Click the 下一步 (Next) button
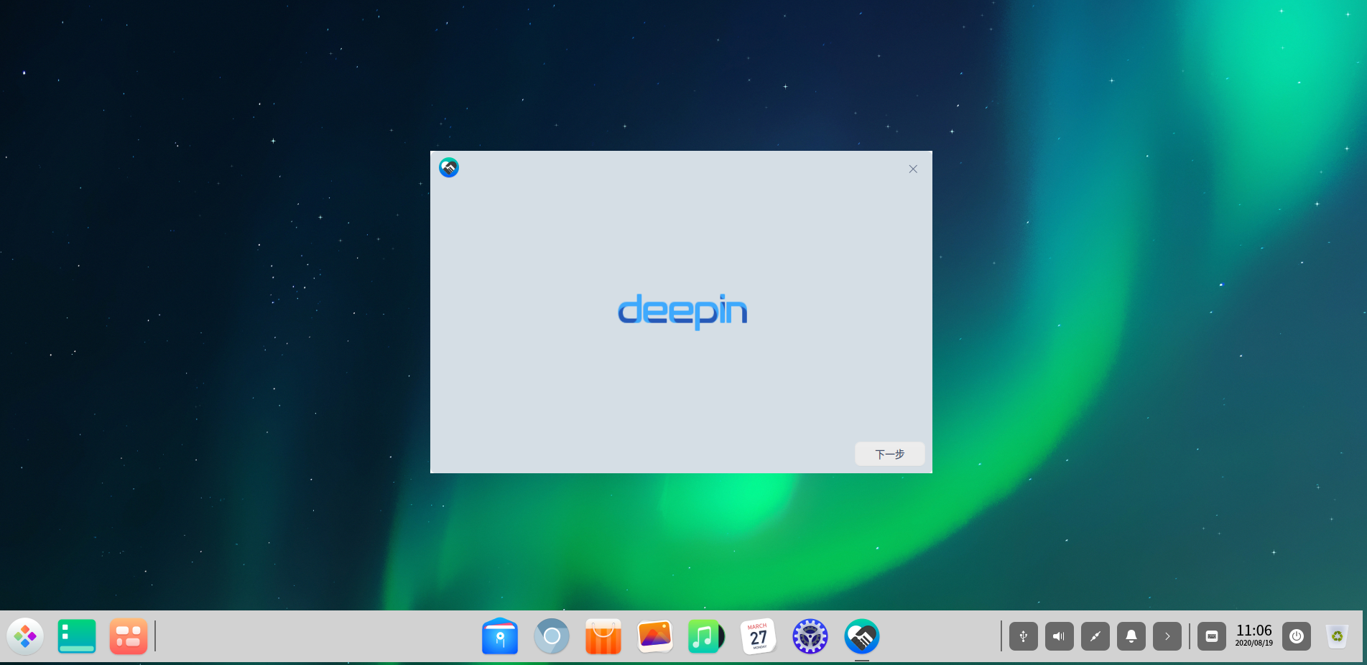The width and height of the screenshot is (1367, 665). click(889, 454)
